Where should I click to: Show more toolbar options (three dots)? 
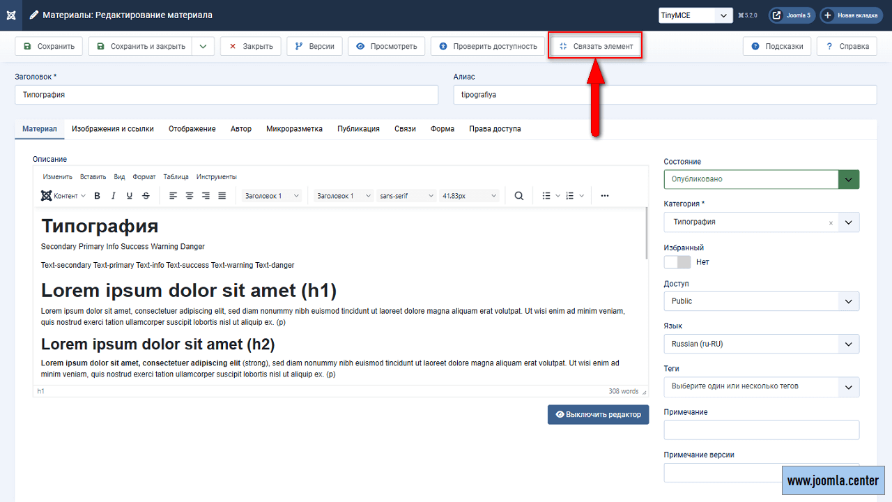604,196
